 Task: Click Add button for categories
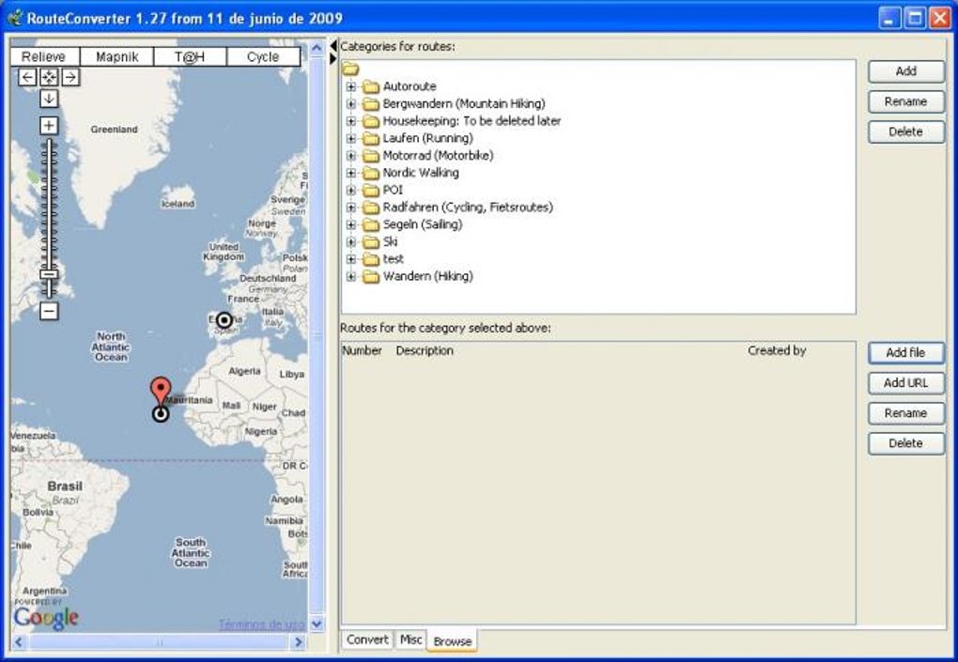coord(906,71)
